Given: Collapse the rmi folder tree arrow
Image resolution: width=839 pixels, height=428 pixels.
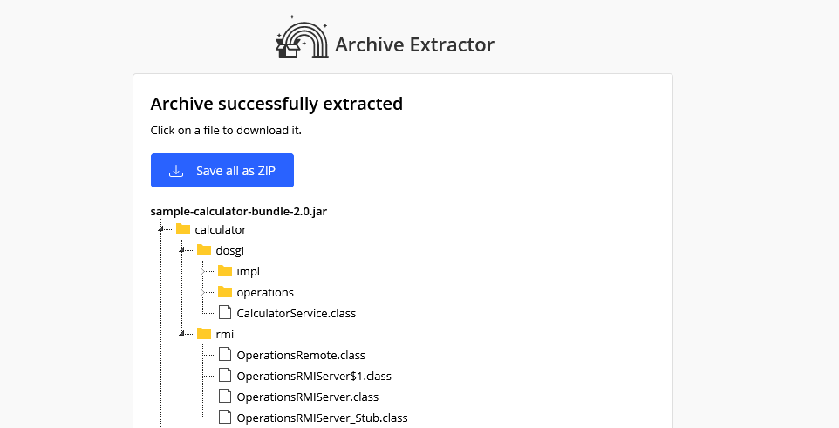Looking at the screenshot, I should click(182, 334).
